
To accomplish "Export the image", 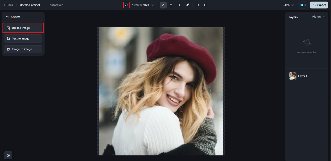I will point(319,5).
